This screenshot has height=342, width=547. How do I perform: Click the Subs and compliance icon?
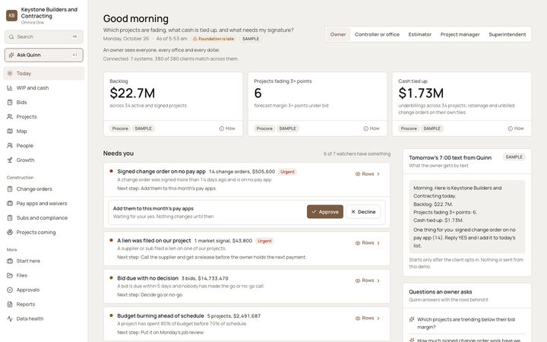(x=10, y=218)
